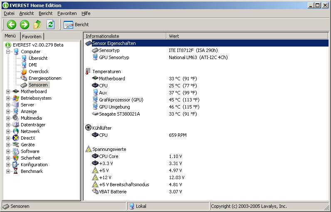Click the green Back arrow button
Screen dimensions: 331x212
point(11,25)
